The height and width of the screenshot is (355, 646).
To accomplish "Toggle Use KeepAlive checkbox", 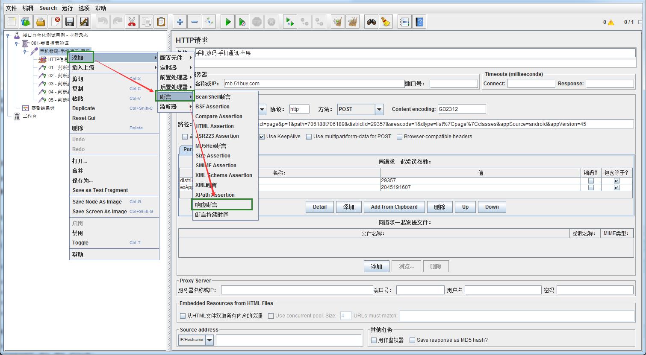I will pos(262,137).
